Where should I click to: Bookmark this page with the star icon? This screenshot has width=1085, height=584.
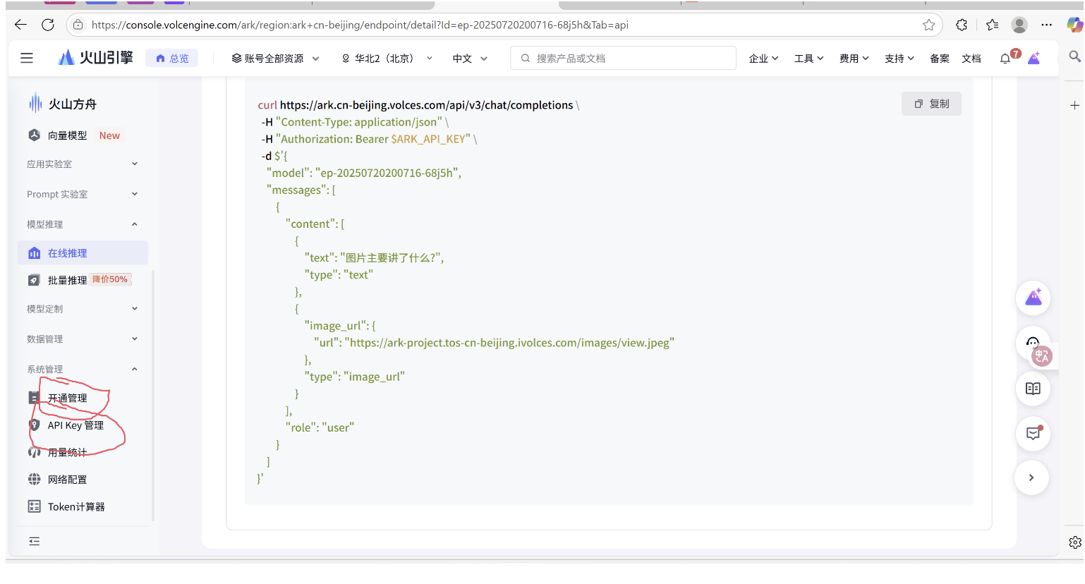929,25
